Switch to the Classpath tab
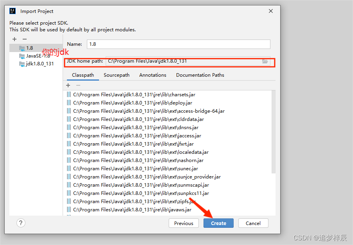This screenshot has width=353, height=245. pos(83,75)
